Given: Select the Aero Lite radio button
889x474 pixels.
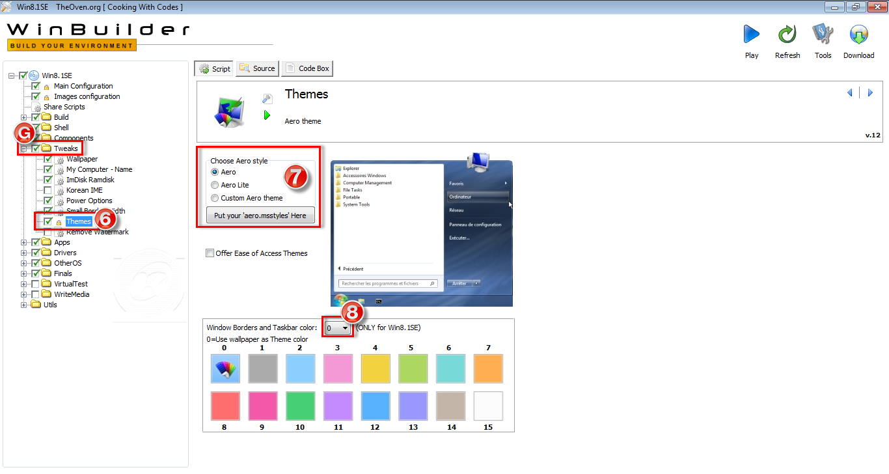Looking at the screenshot, I should (x=215, y=185).
